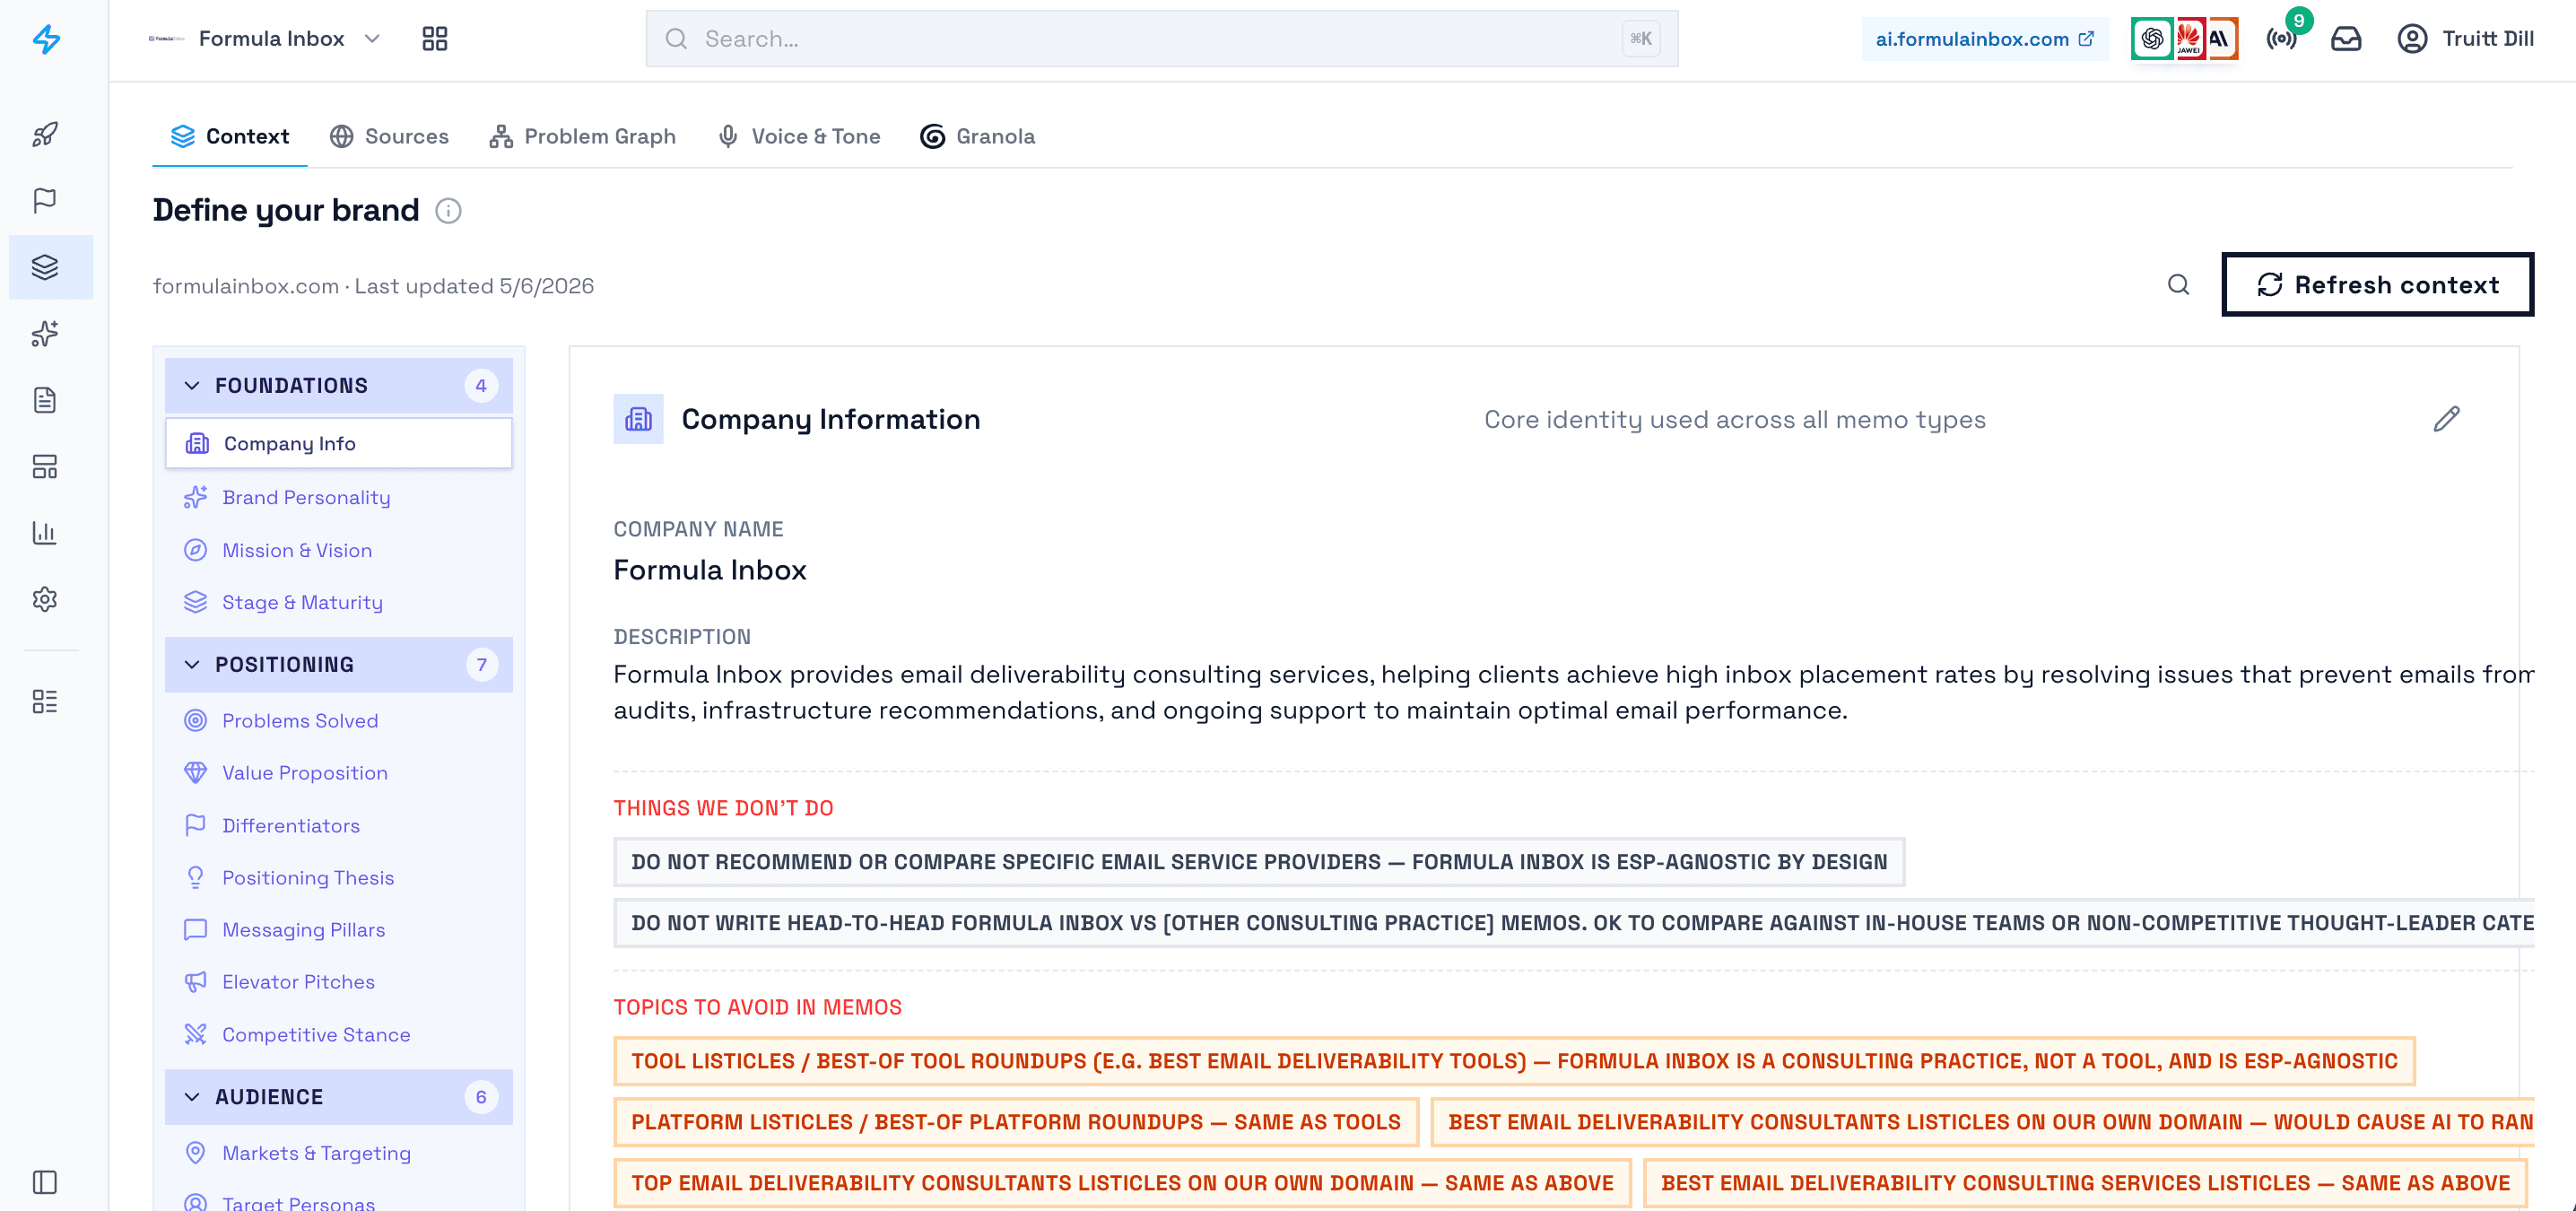Screen dimensions: 2576x1211
Task: Open the Truitt Dill user profile
Action: [2465, 39]
